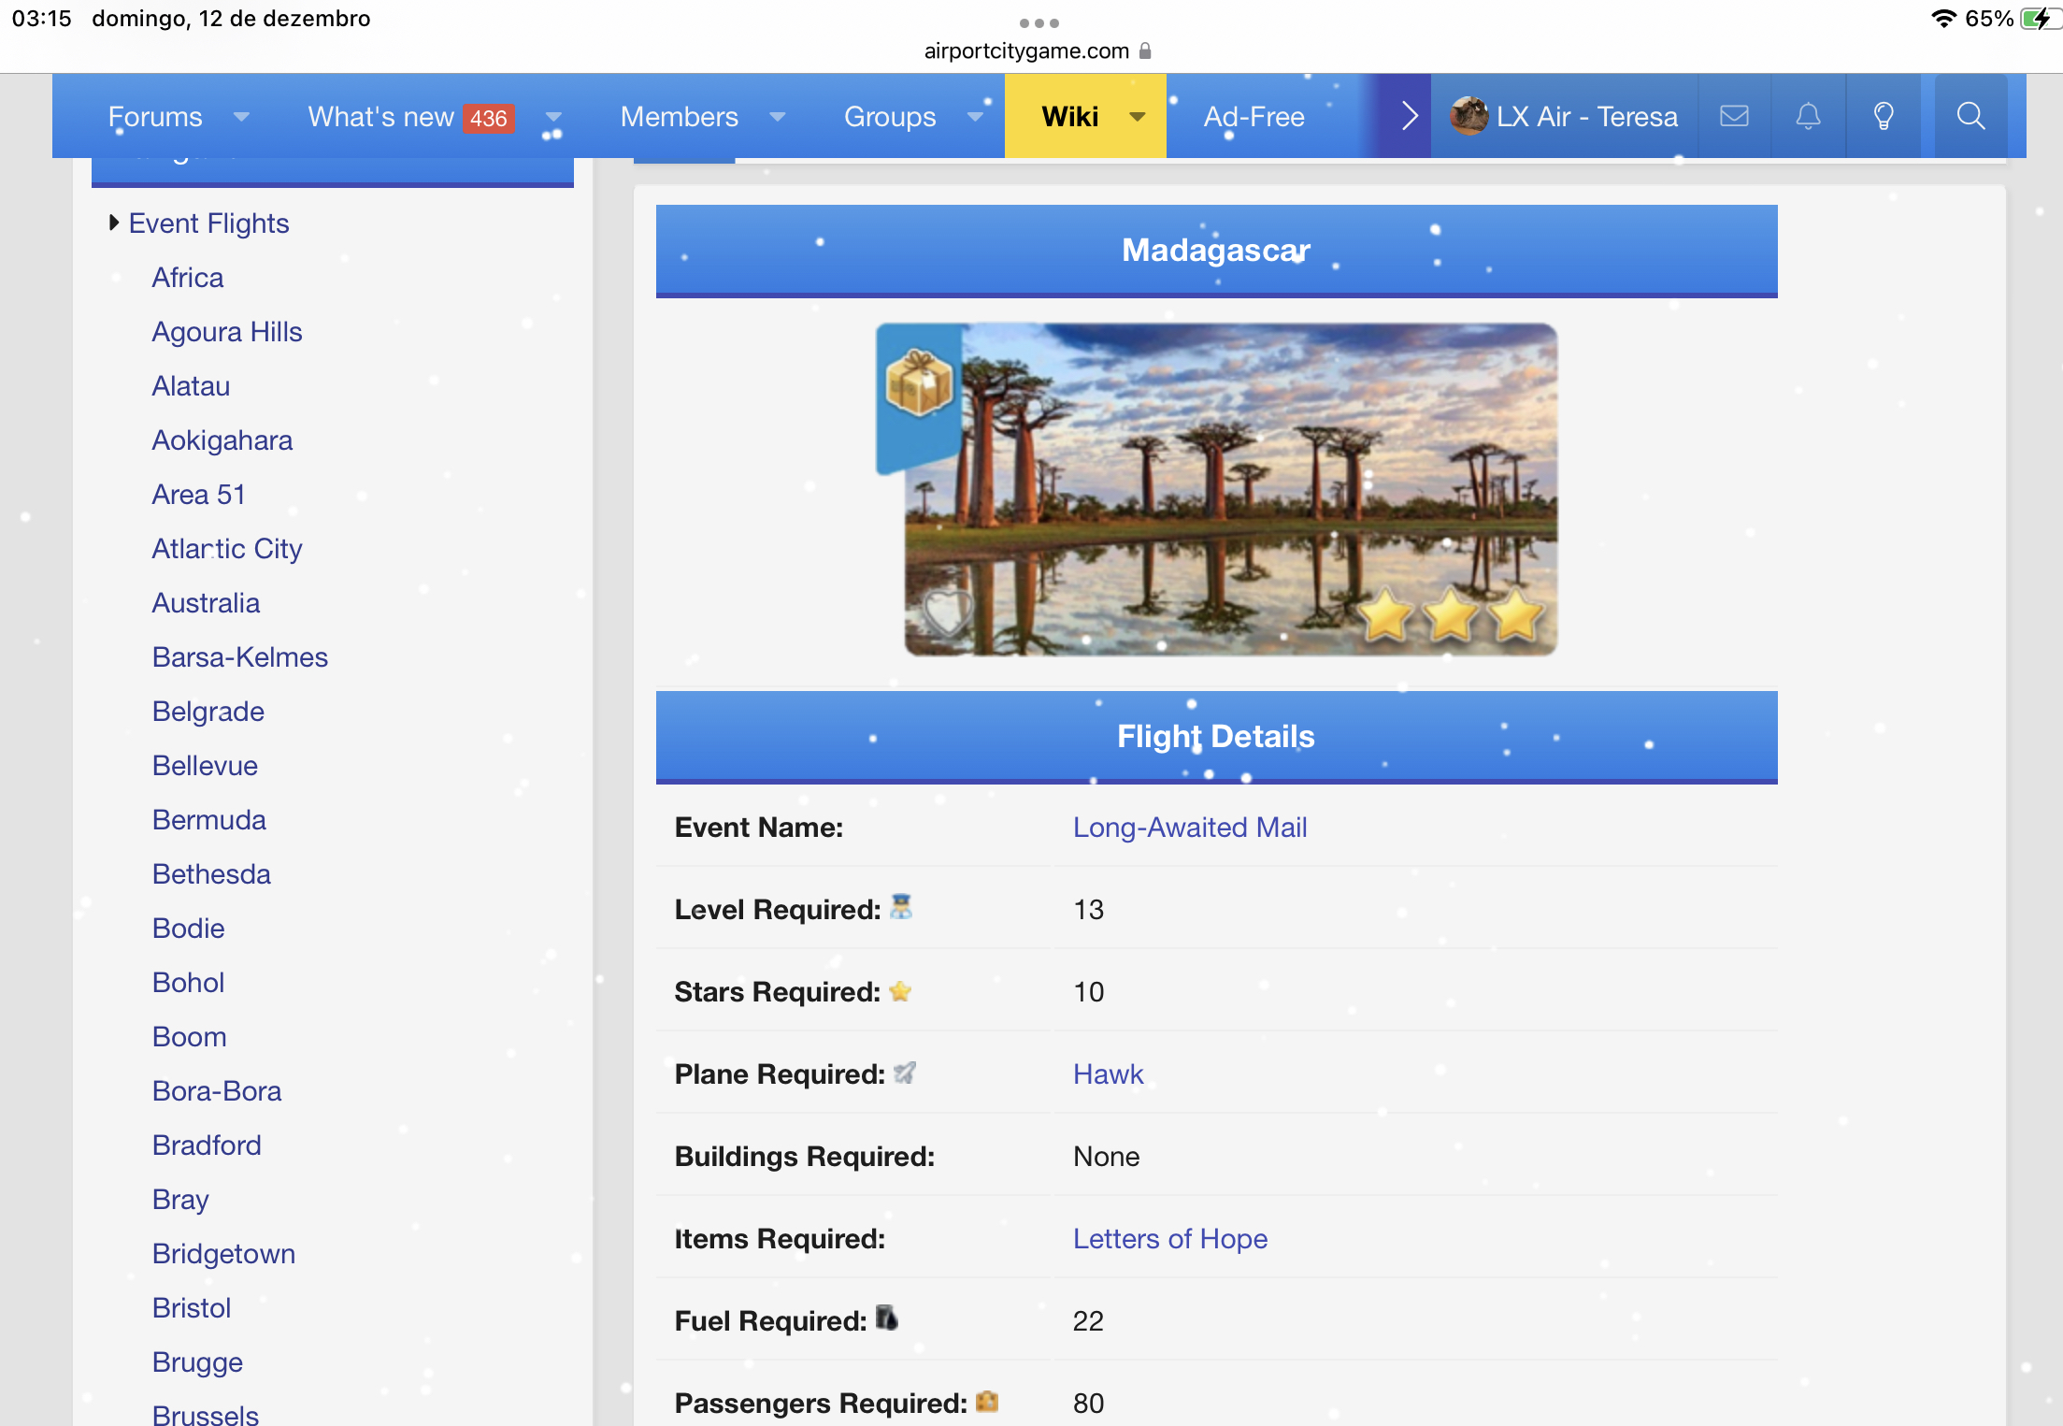
Task: Open the Bohol sidebar link
Action: pos(189,983)
